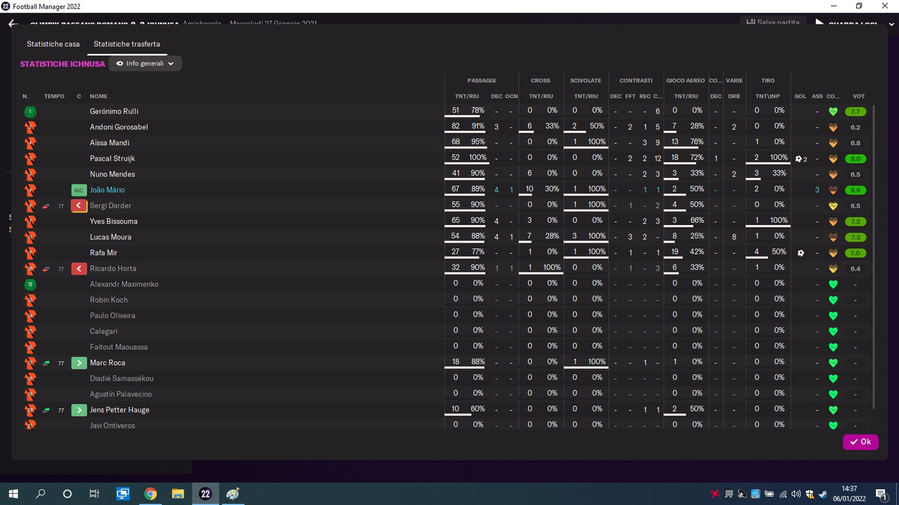Click the Salva partita button
The image size is (899, 505).
(773, 22)
